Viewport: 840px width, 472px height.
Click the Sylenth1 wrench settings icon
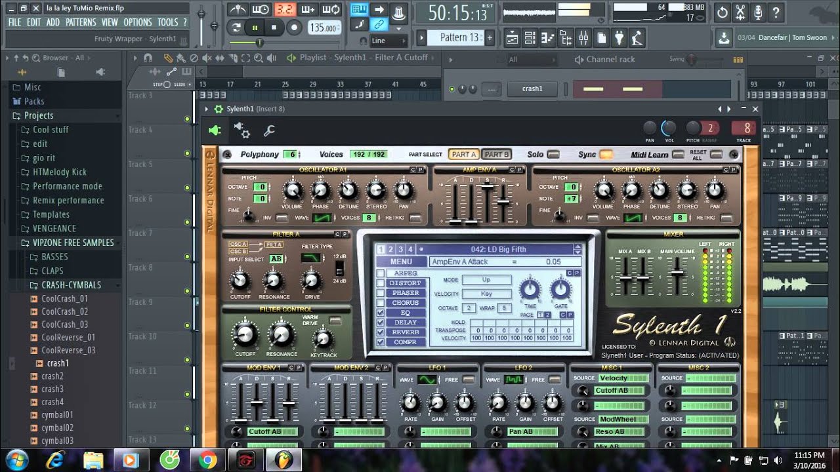269,130
